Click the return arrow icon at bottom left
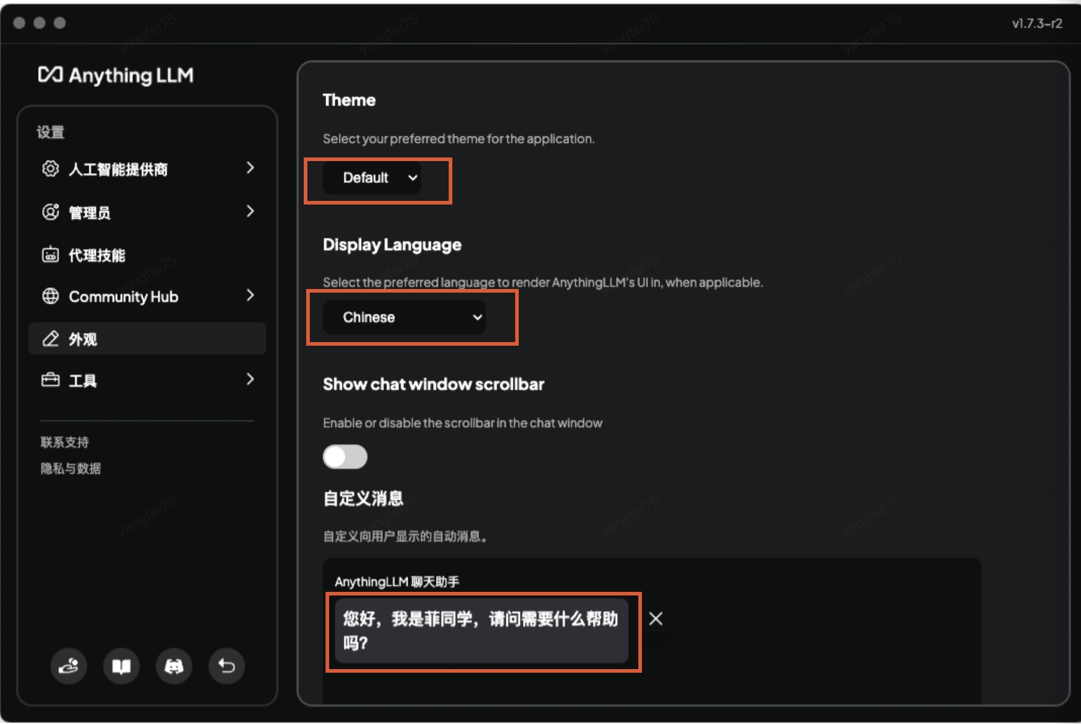This screenshot has width=1081, height=724. tap(226, 666)
